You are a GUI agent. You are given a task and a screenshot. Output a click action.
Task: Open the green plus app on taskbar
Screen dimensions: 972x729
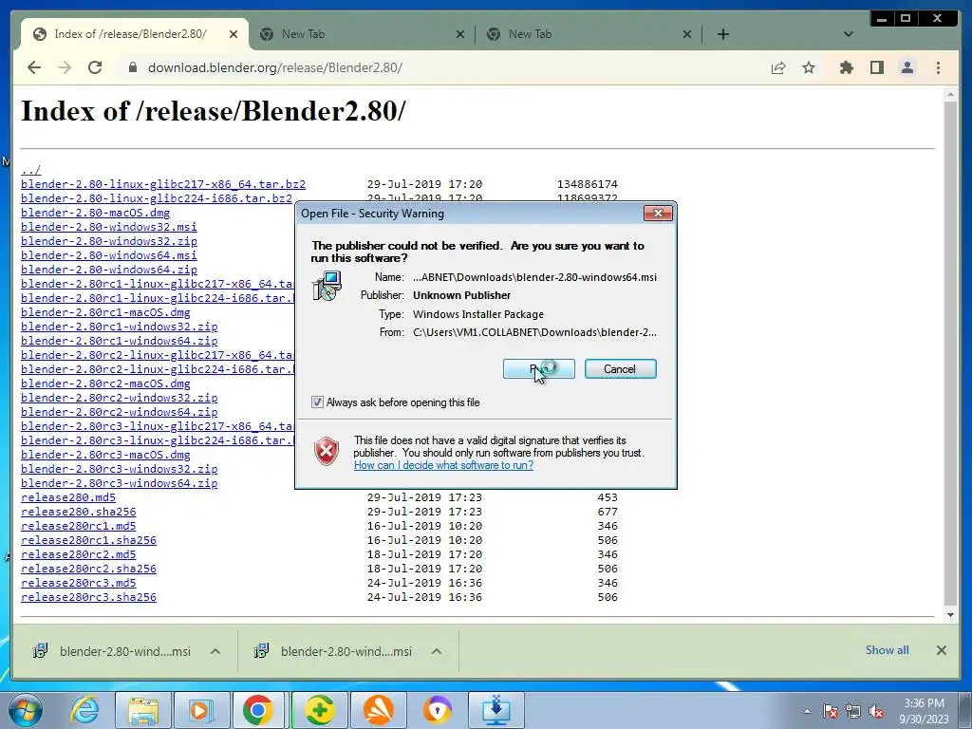tap(319, 710)
